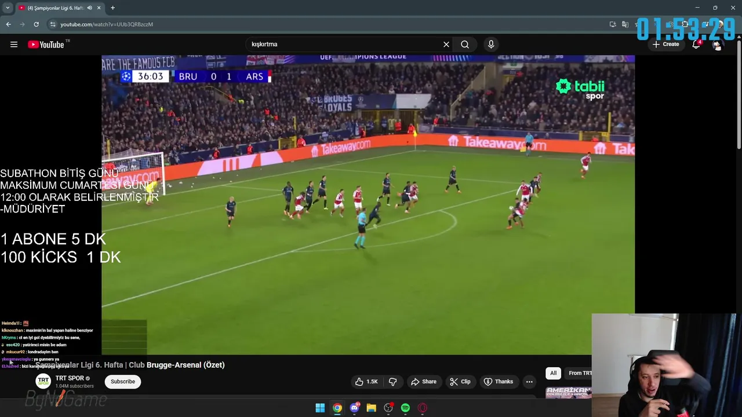The width and height of the screenshot is (742, 417).
Task: Close the Şampiyonlar Ligi browser tab
Action: [99, 8]
